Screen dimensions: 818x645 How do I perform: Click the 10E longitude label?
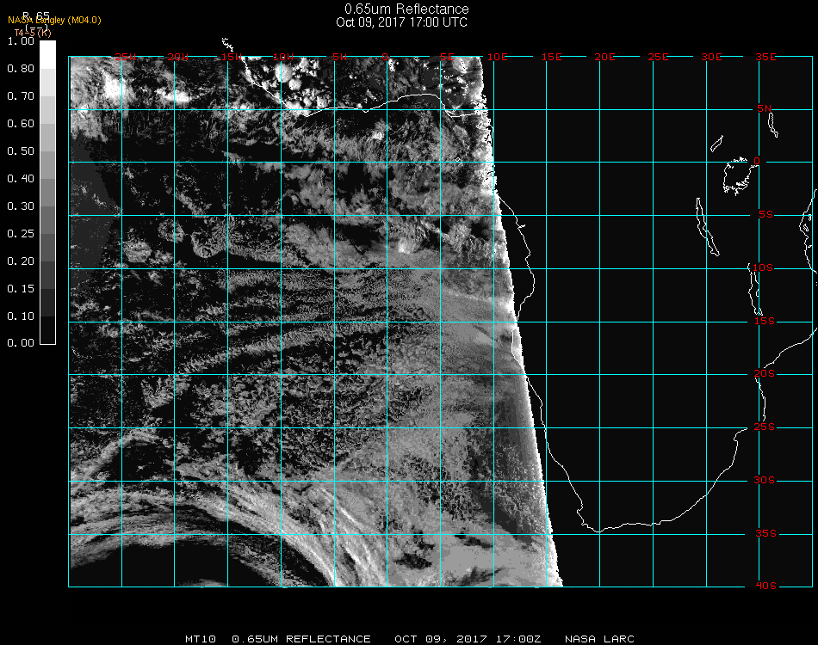coord(497,57)
